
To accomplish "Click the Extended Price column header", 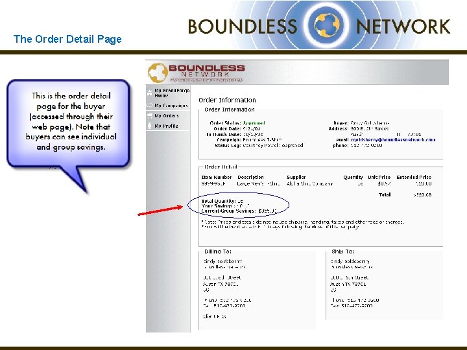I will point(414,177).
